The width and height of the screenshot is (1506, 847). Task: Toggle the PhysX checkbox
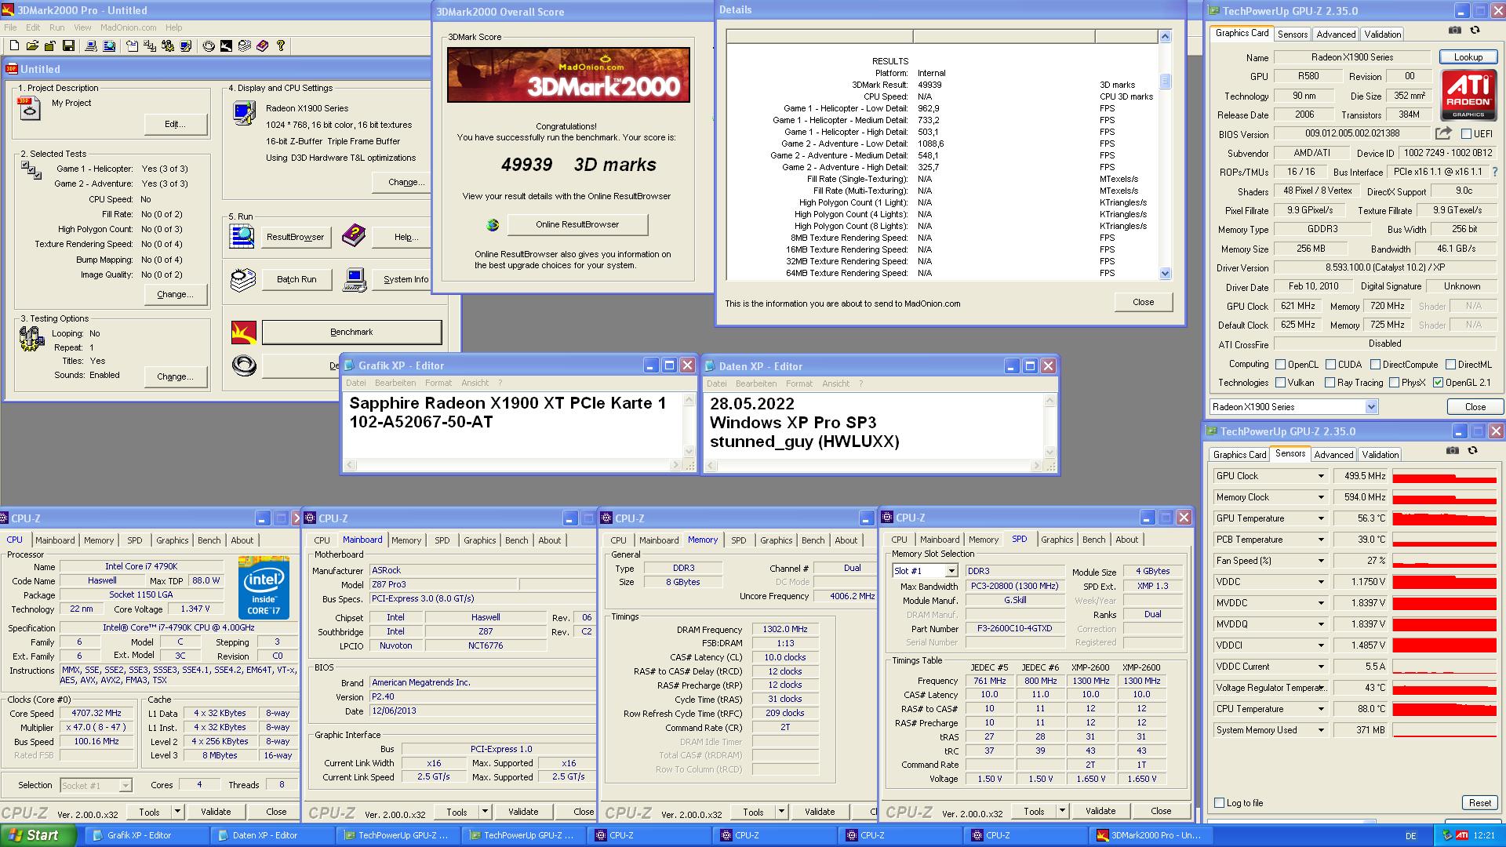coord(1395,383)
